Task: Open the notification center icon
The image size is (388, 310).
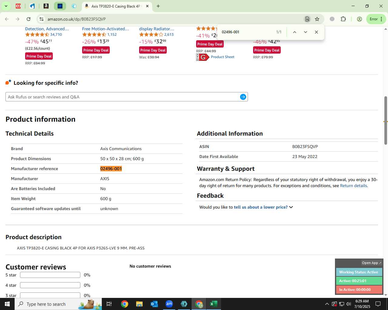Action: [378, 304]
